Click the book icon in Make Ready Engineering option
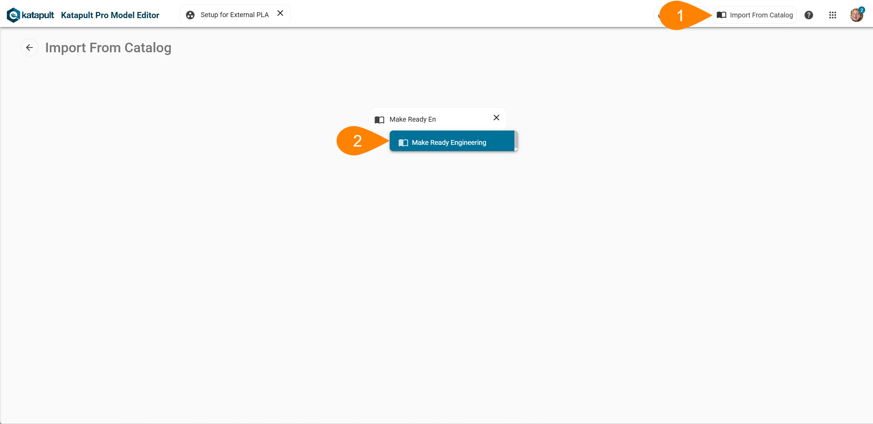Viewport: 873px width, 424px height. pos(403,143)
